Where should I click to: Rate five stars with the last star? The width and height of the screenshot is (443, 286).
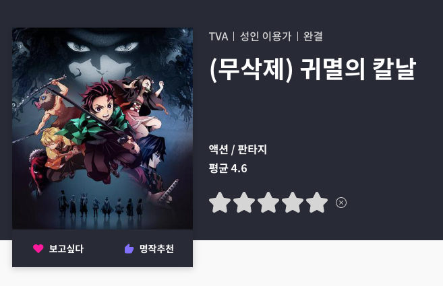[317, 203]
